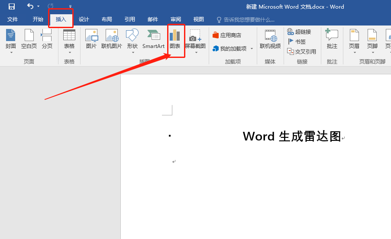
Task: Open the 审阅 tab
Action: pyautogui.click(x=175, y=19)
